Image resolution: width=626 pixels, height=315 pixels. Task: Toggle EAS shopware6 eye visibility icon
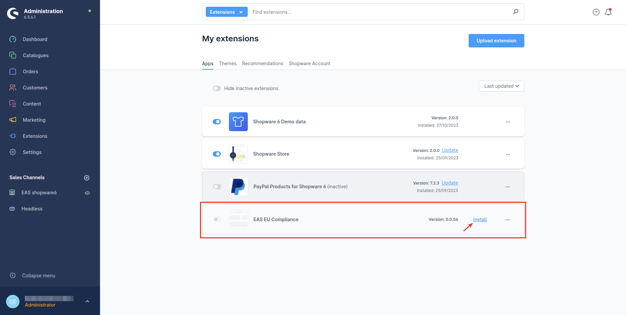(87, 193)
